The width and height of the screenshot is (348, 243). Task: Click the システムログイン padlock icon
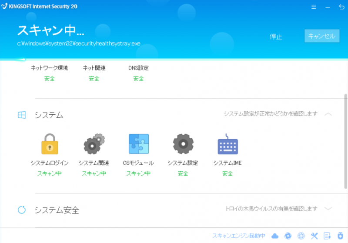[x=50, y=144]
